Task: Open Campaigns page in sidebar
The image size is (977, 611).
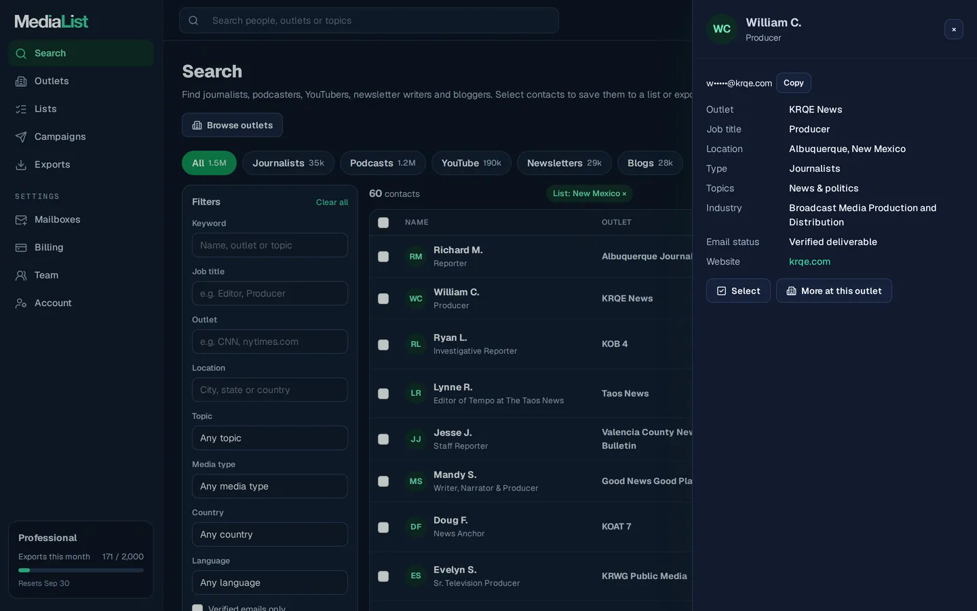Action: (81, 136)
